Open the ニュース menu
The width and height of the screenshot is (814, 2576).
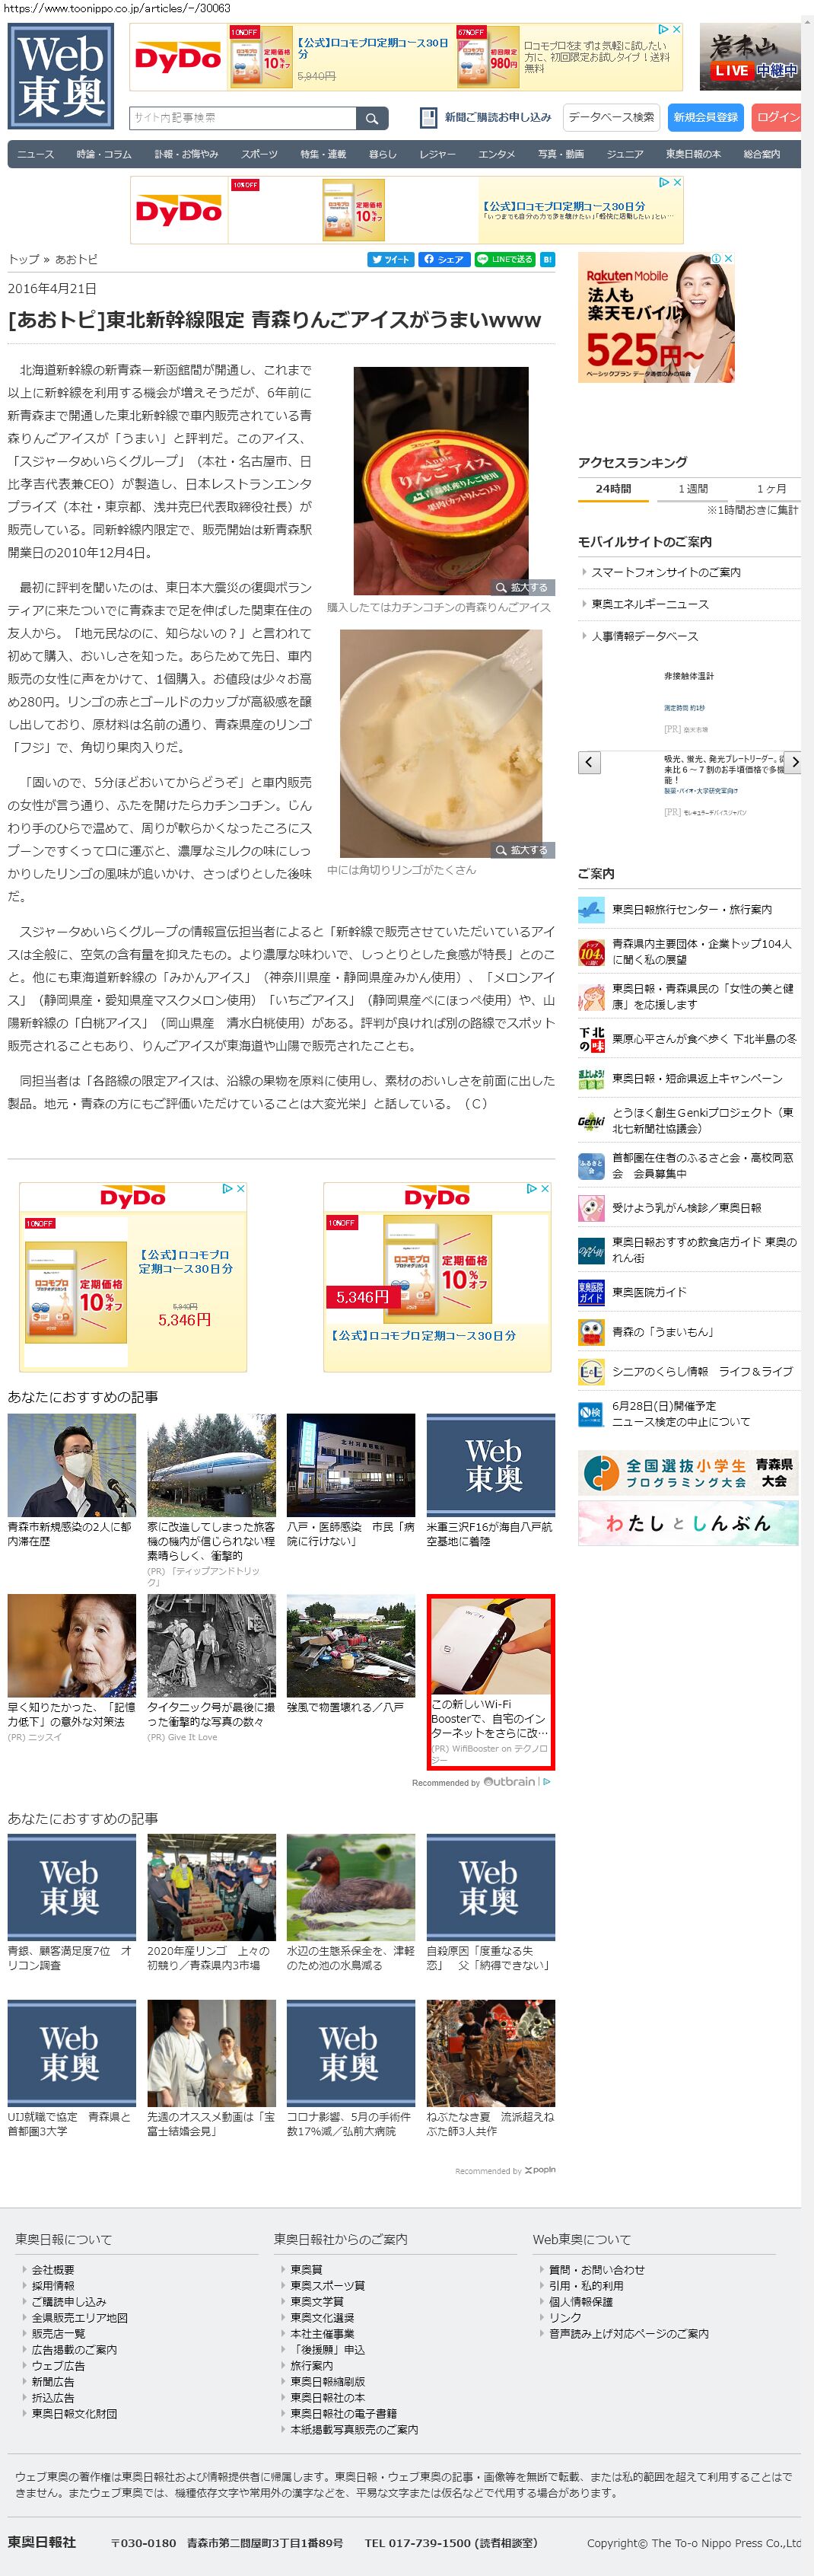coord(35,154)
